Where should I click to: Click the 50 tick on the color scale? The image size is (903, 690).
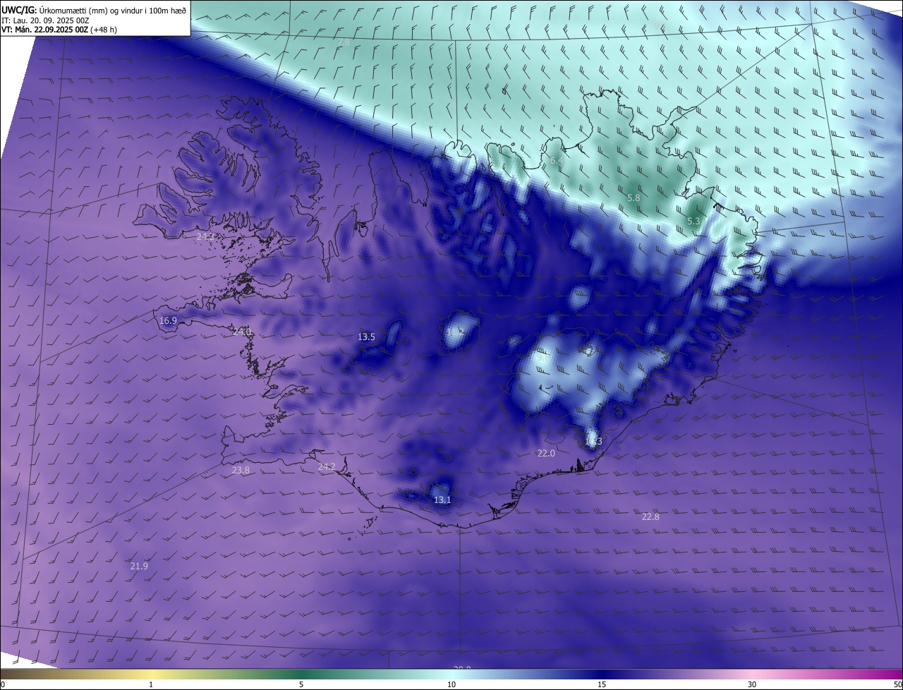pyautogui.click(x=897, y=684)
